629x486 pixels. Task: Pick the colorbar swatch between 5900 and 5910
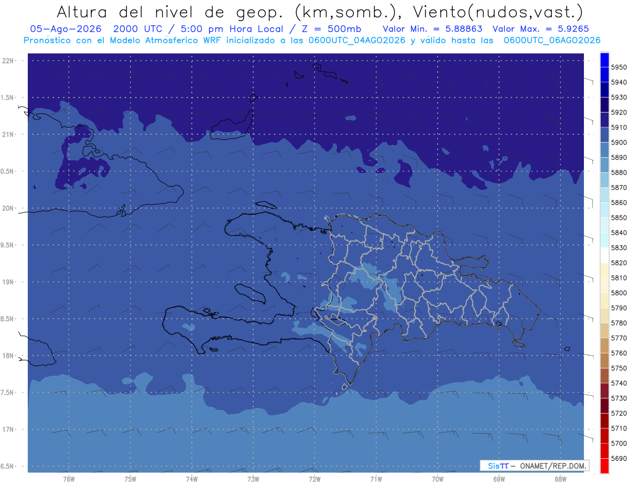click(604, 135)
